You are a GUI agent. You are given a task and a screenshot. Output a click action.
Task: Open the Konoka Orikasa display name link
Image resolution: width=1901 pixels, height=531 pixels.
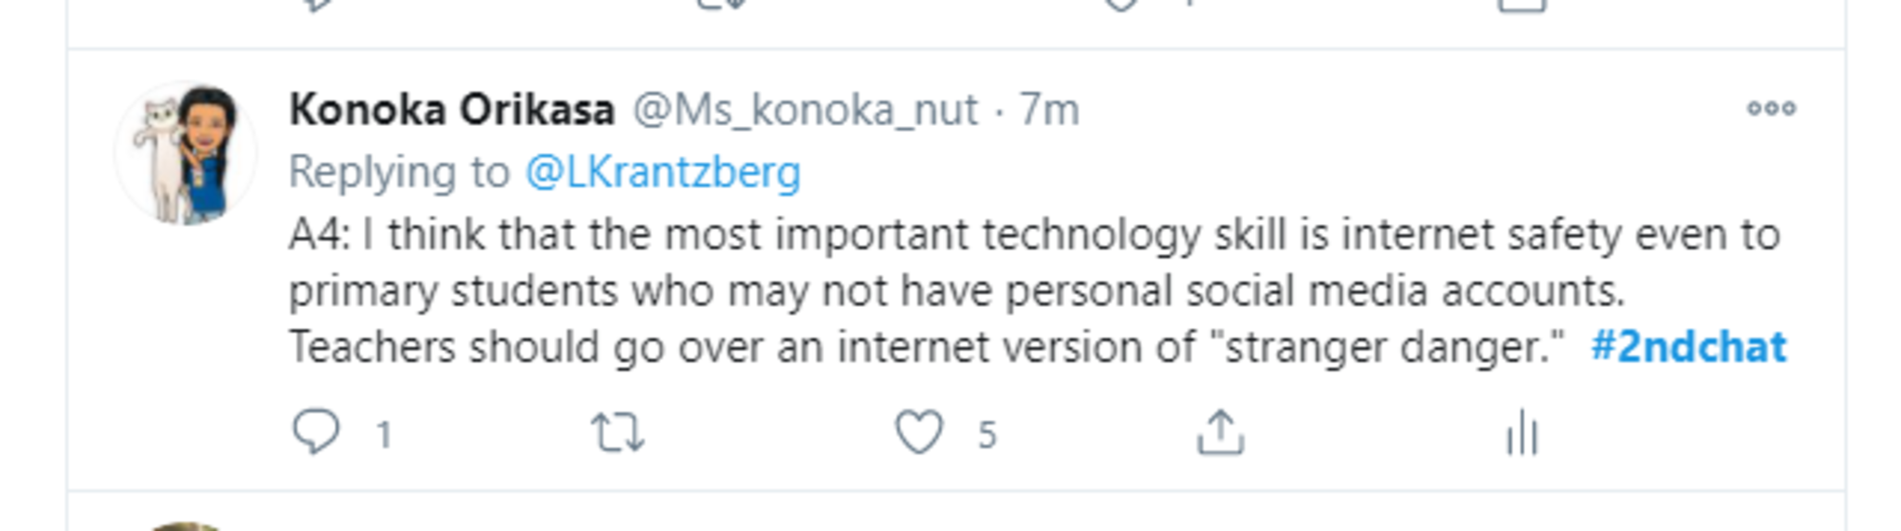(452, 110)
